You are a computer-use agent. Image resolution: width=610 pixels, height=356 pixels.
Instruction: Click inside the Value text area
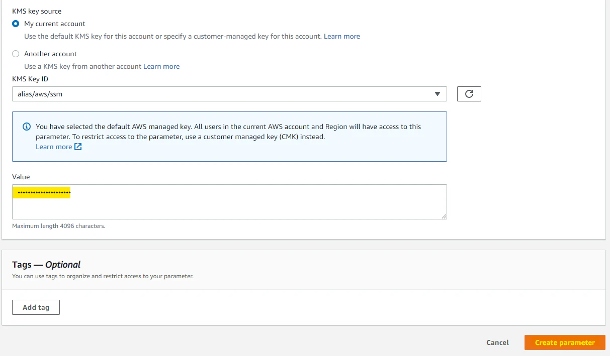pyautogui.click(x=251, y=206)
